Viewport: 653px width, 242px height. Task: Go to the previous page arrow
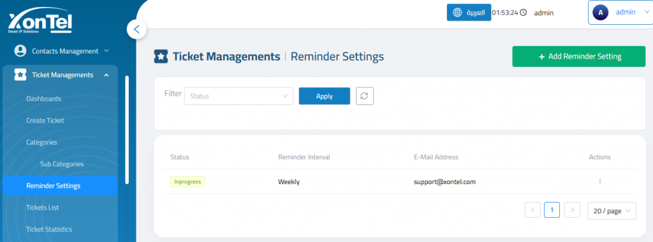[x=532, y=210]
